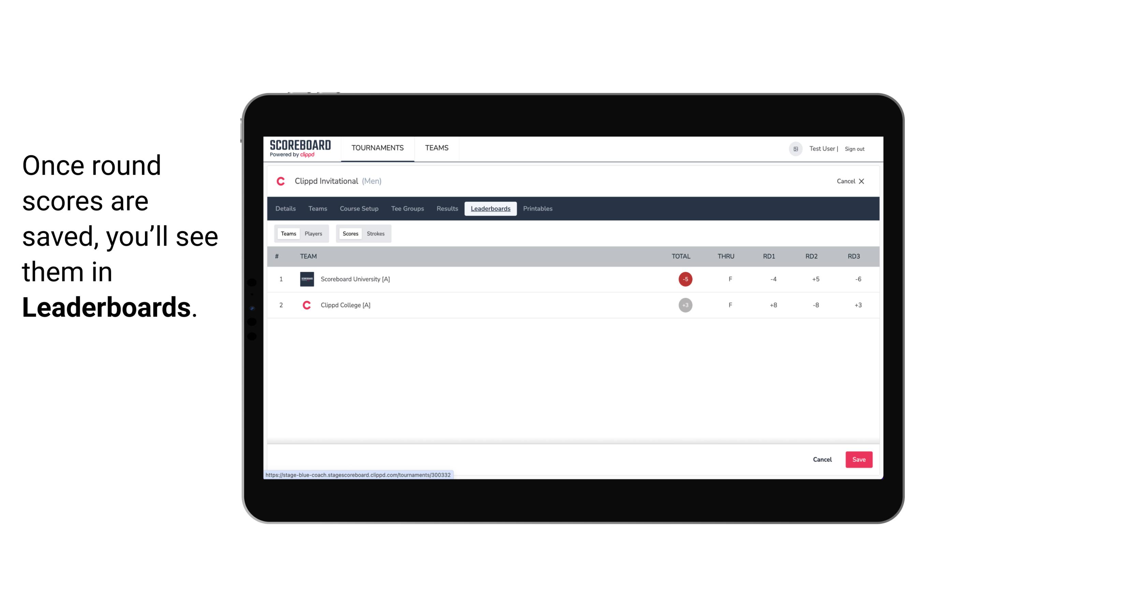Select the Course Setup tab
The height and width of the screenshot is (616, 1145).
tap(359, 209)
